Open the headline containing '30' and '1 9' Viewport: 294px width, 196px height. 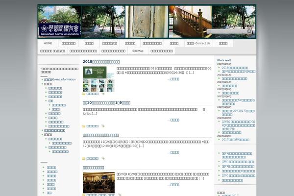pyautogui.click(x=106, y=102)
